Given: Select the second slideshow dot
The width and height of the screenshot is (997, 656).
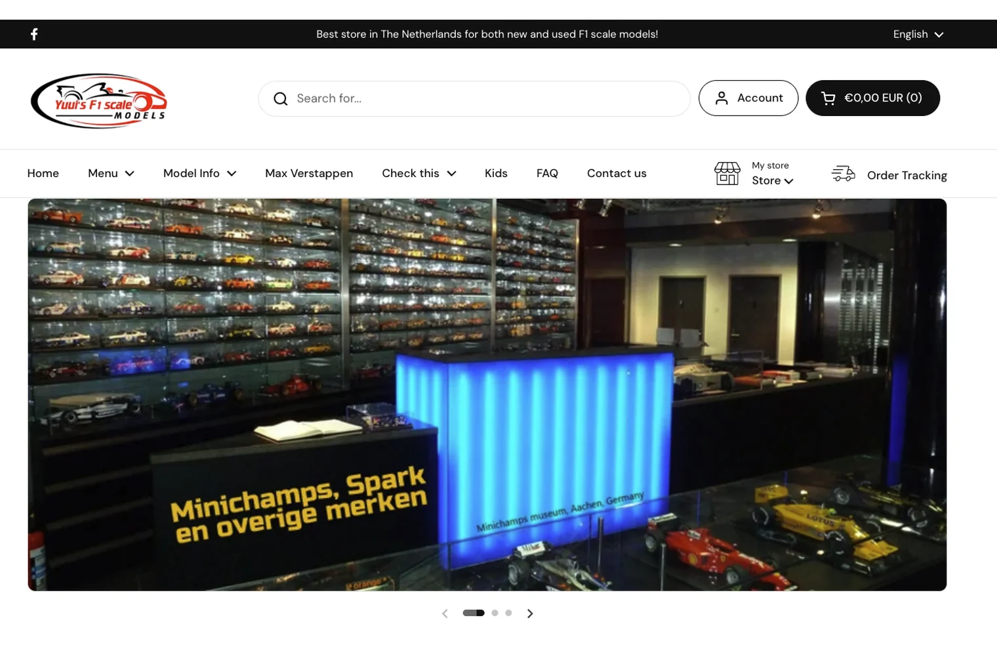Looking at the screenshot, I should pyautogui.click(x=495, y=613).
